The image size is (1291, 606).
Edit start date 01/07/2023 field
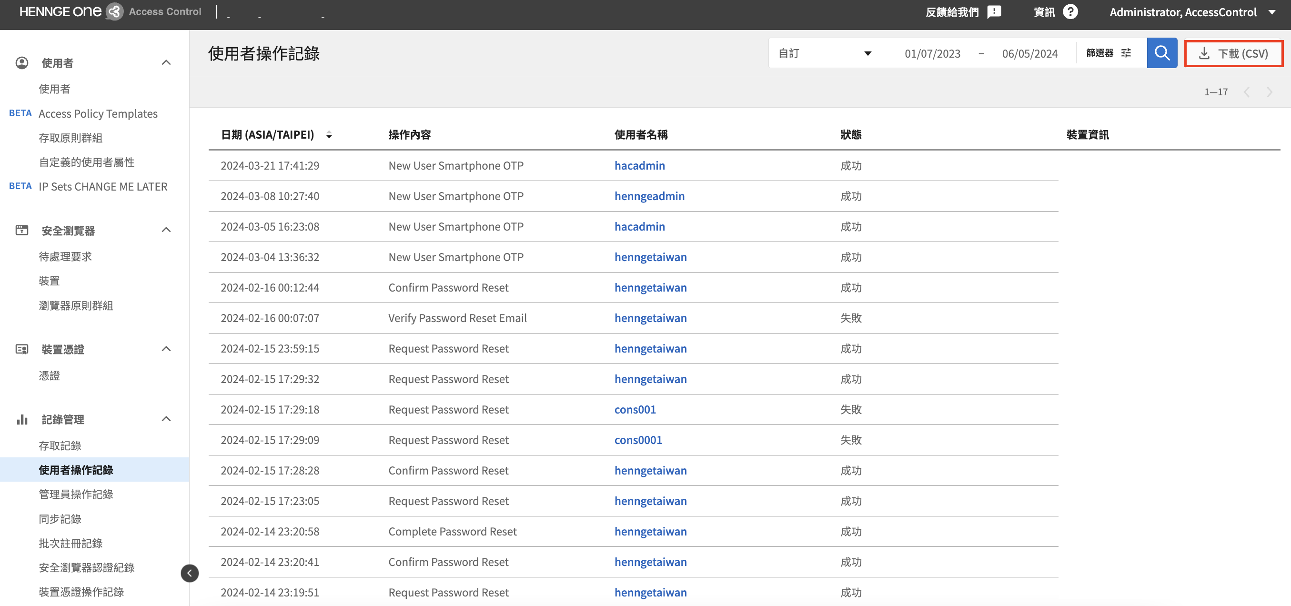(x=932, y=53)
